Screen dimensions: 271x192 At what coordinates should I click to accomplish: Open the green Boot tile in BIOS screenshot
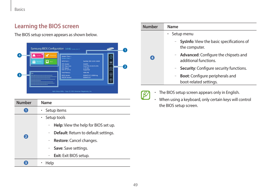tap(51, 62)
